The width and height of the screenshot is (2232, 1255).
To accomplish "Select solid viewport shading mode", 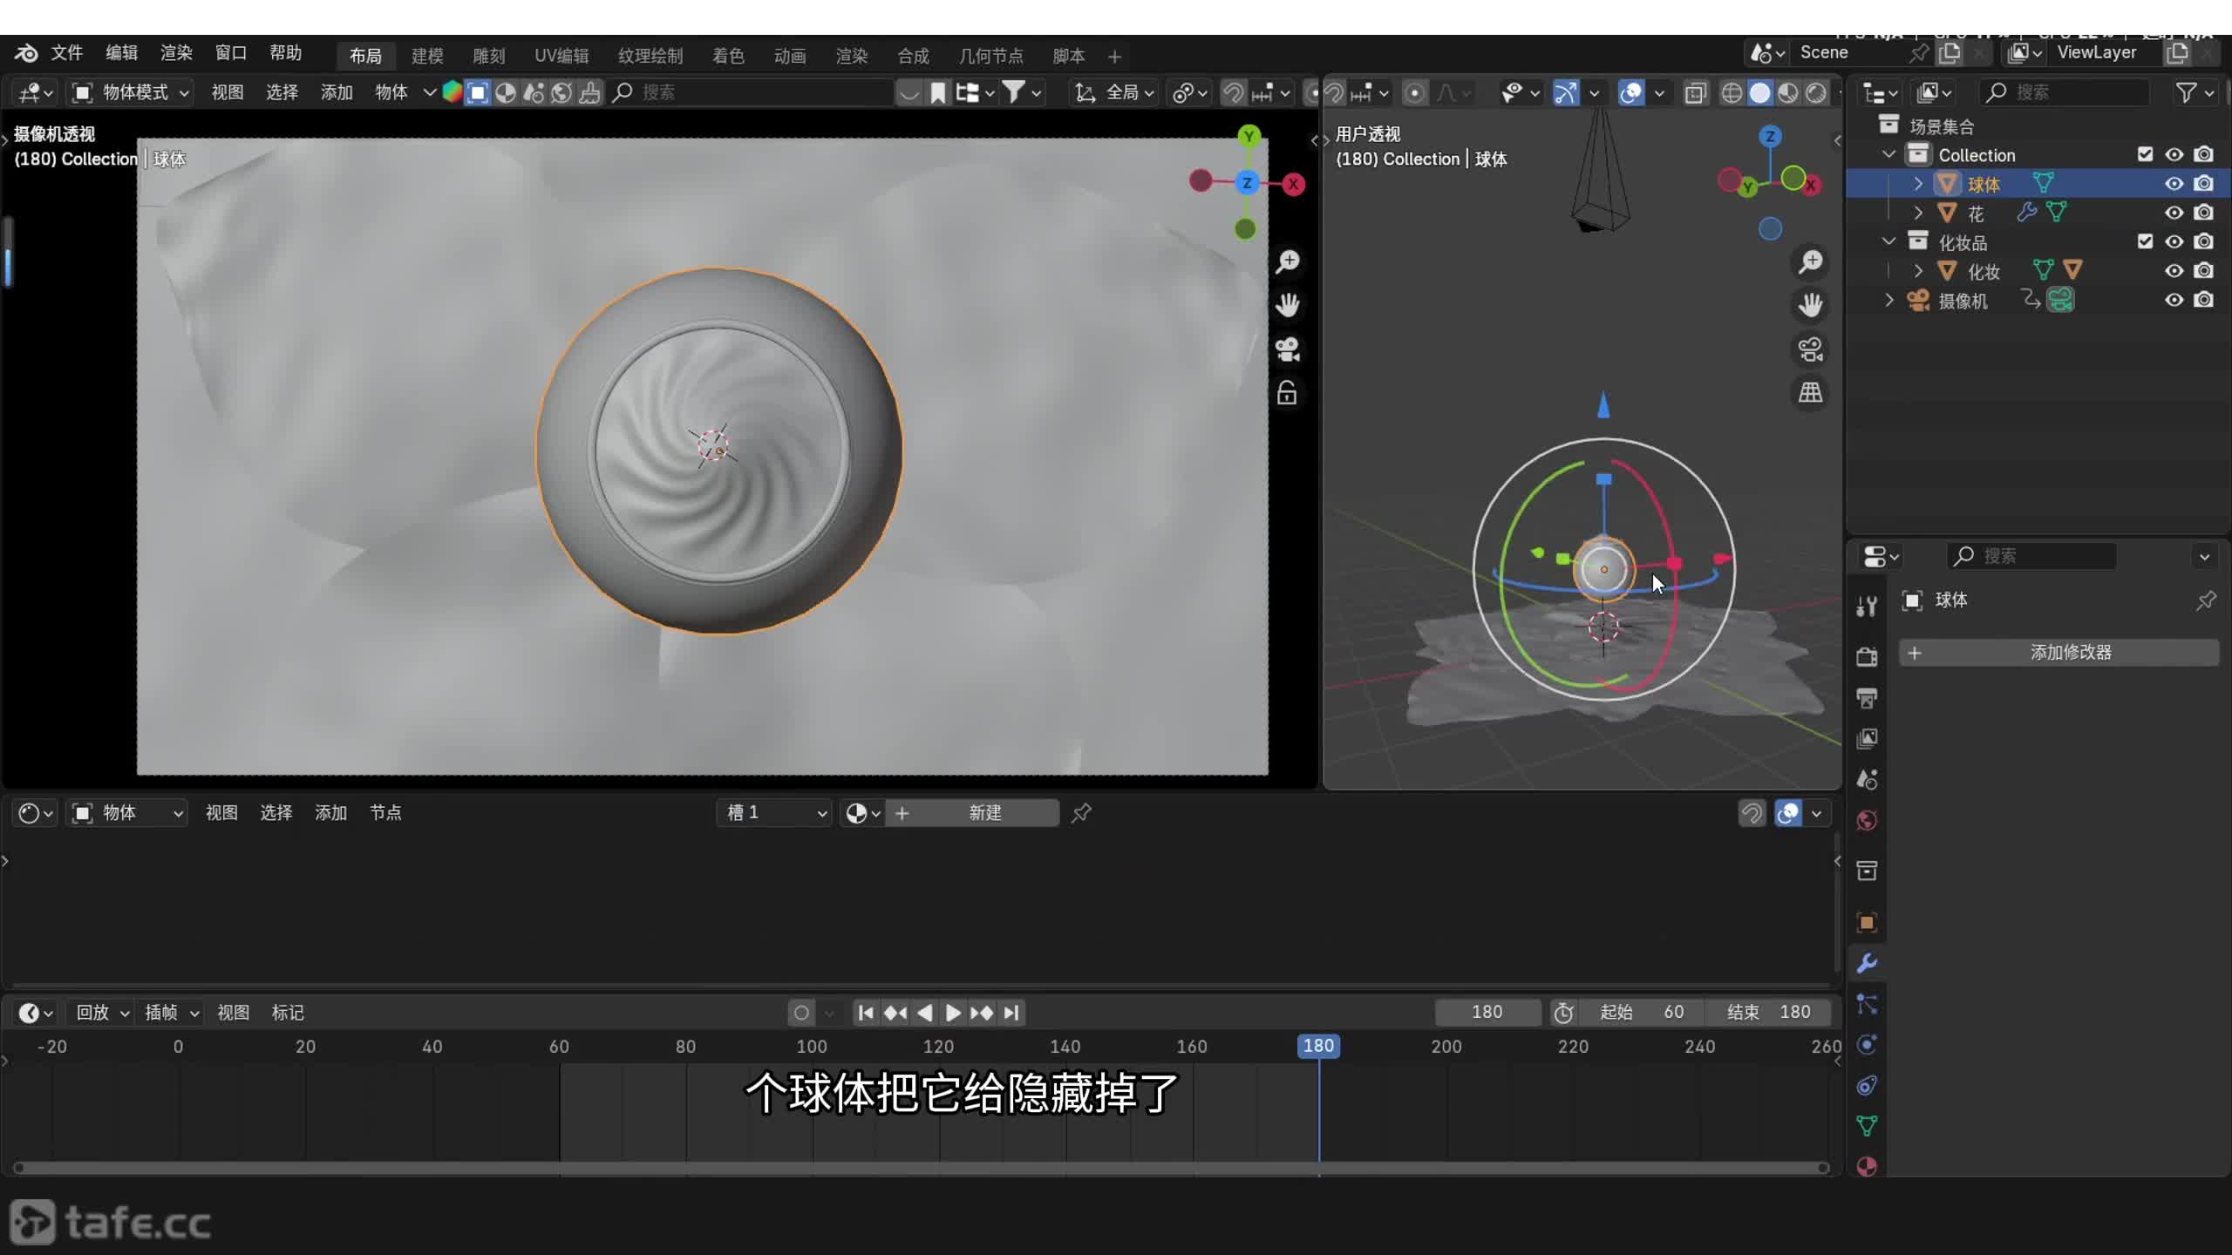I will [x=1759, y=93].
